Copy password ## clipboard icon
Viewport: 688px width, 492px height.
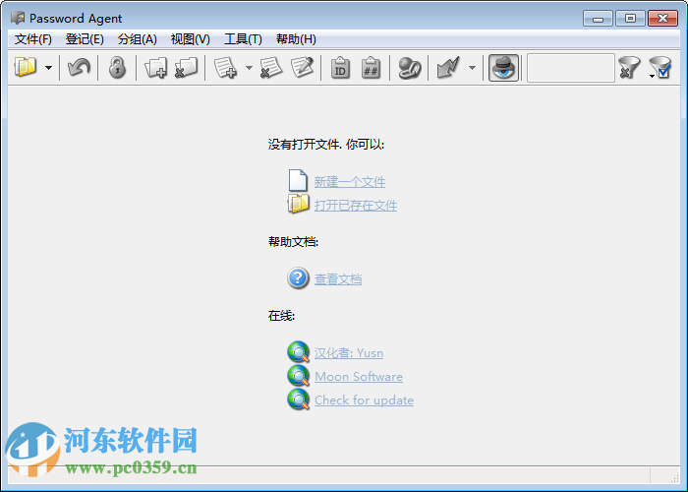[x=371, y=68]
